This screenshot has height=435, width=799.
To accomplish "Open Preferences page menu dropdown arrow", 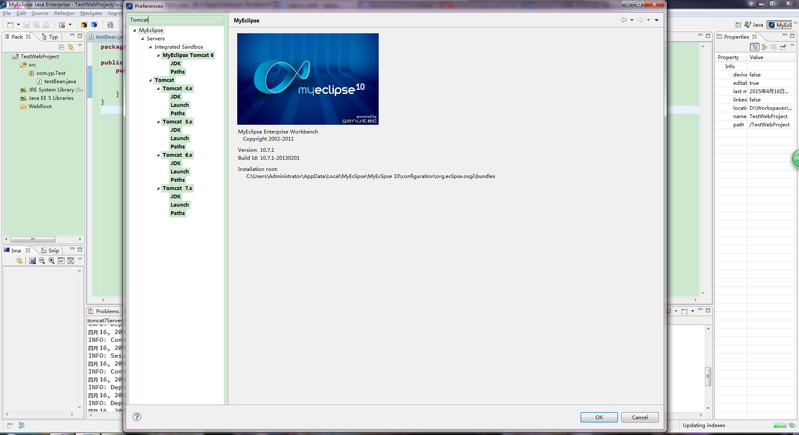I will [x=657, y=20].
